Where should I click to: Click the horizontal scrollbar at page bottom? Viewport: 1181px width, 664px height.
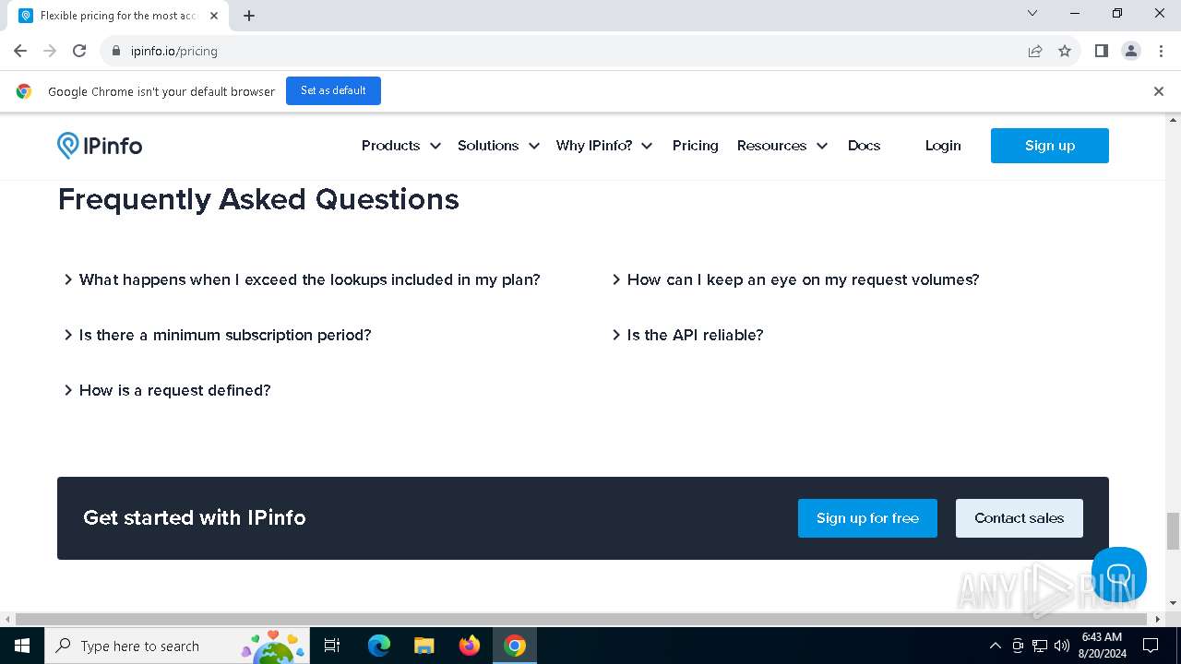pos(581,619)
